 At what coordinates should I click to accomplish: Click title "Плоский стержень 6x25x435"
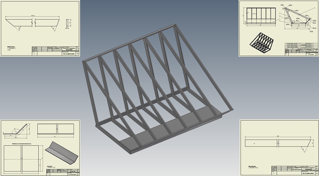tap(308, 168)
